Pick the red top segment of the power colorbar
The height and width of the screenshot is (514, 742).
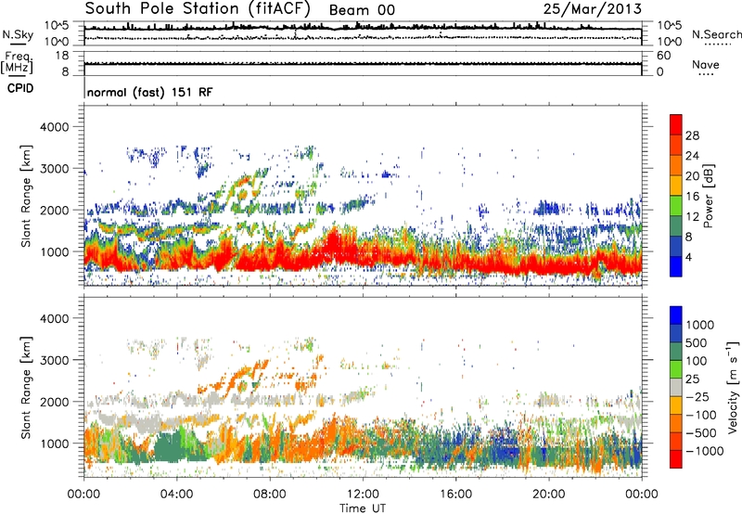676,124
